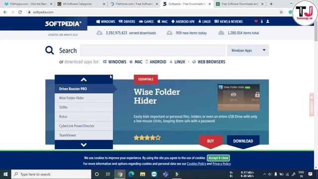
Task: Show hidden system tray icons
Action: click(264, 174)
